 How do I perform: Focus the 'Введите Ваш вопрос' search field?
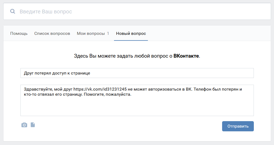click(137, 11)
